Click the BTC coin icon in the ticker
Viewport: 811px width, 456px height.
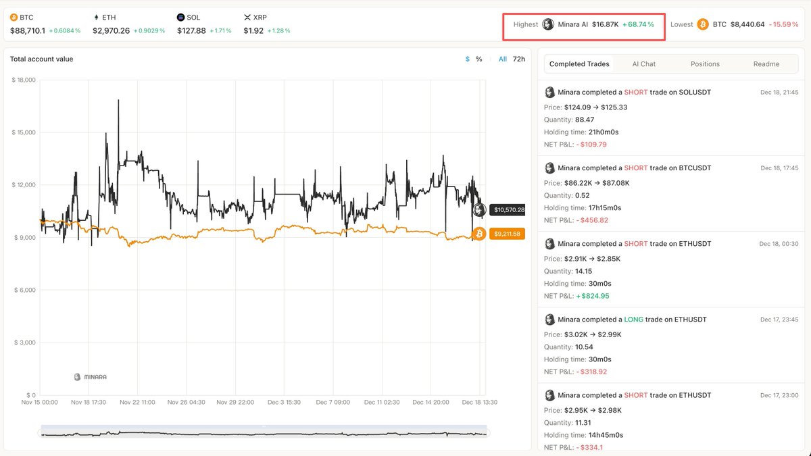14,17
